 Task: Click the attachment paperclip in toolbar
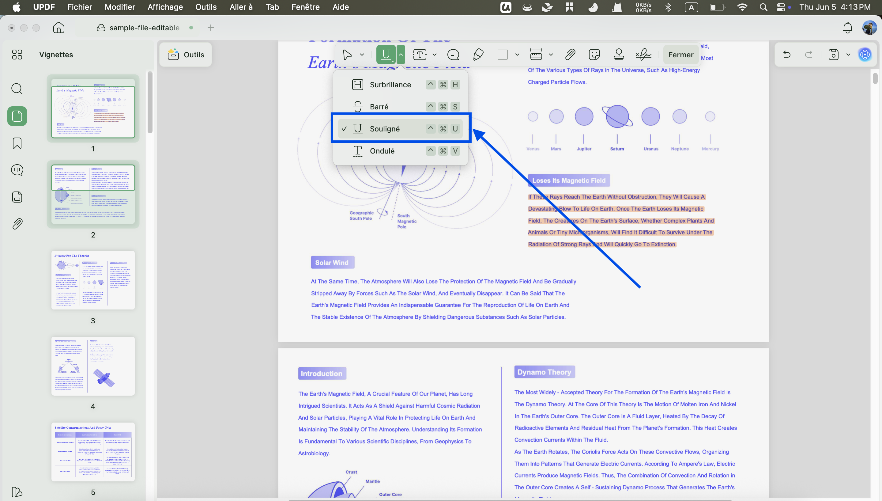pyautogui.click(x=570, y=54)
